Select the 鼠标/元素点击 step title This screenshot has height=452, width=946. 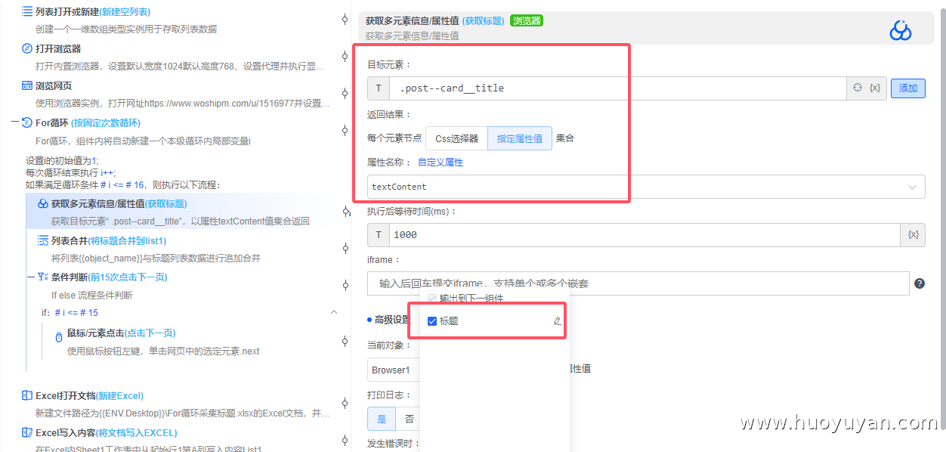click(95, 333)
